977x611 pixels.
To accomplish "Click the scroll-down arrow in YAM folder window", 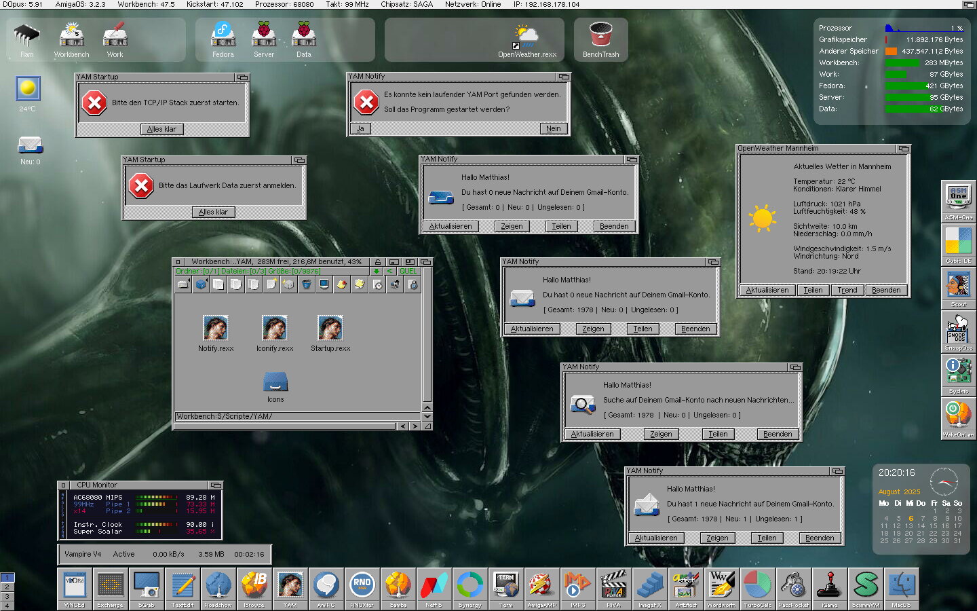I will (x=427, y=416).
